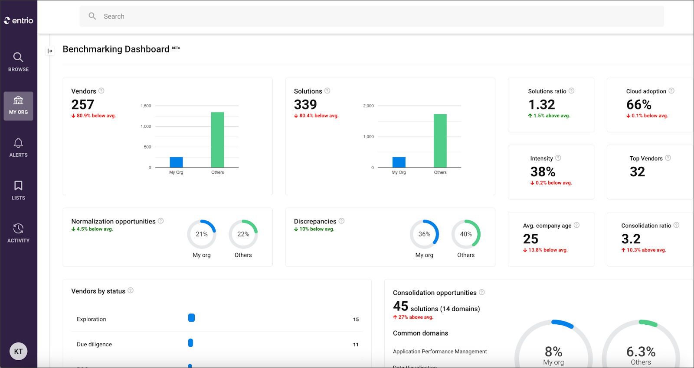Viewport: 694px width, 368px height.
Task: Click the search magnifier icon
Action: click(92, 16)
